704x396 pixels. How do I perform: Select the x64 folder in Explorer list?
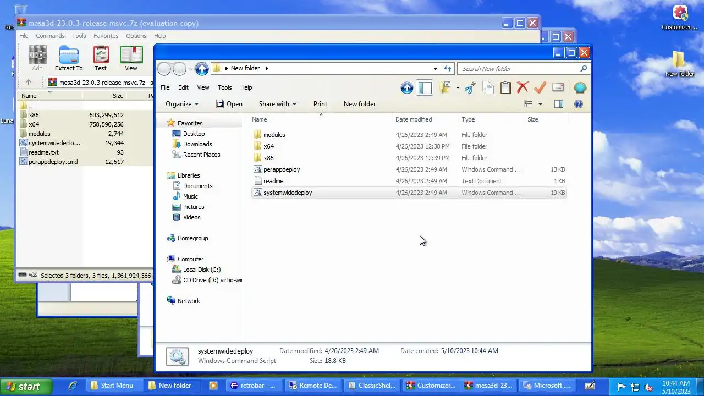[409, 146]
